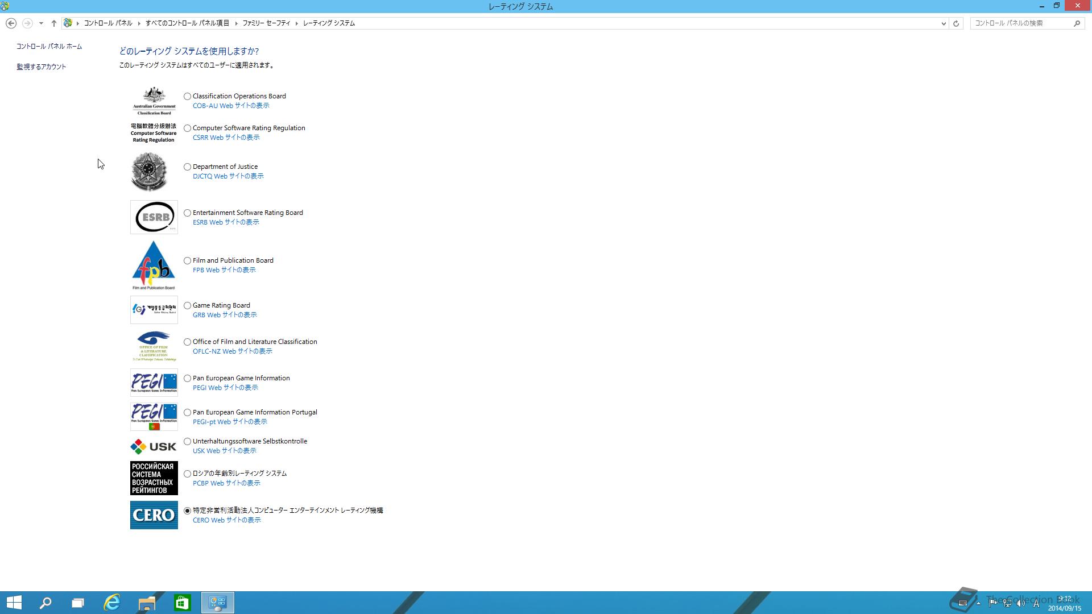This screenshot has width=1092, height=614.
Task: Open the recent locations dropdown arrow
Action: click(41, 23)
